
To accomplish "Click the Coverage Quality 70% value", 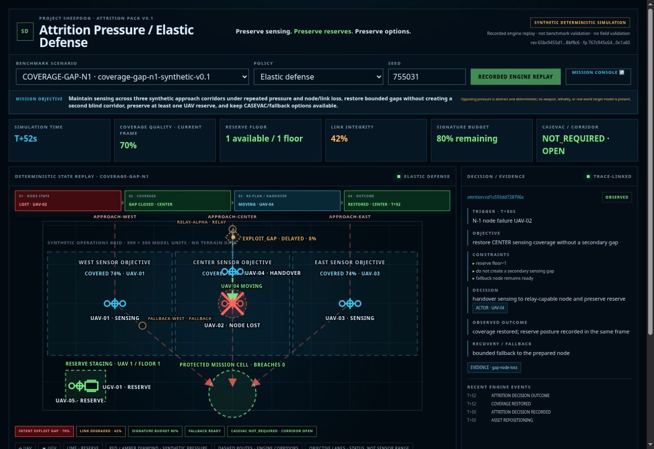I will click(x=128, y=145).
